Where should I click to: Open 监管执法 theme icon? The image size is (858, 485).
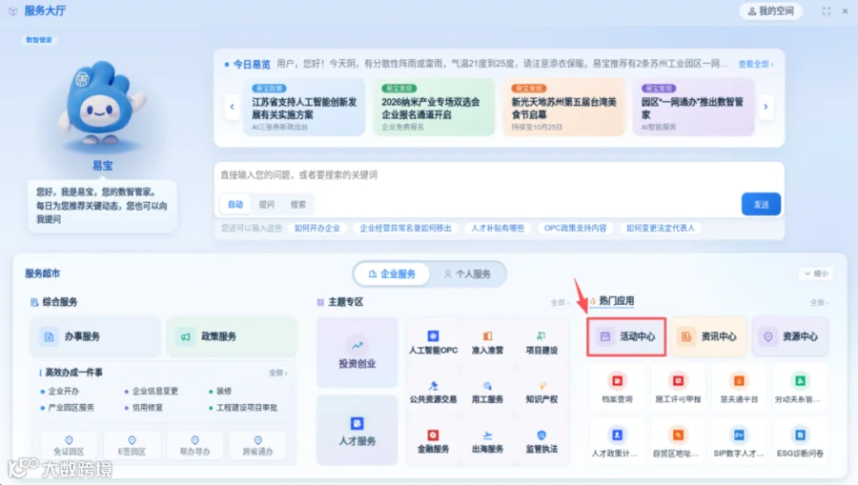[x=541, y=435]
